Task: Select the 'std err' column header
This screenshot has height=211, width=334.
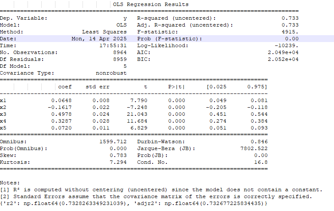Action: (x=97, y=87)
